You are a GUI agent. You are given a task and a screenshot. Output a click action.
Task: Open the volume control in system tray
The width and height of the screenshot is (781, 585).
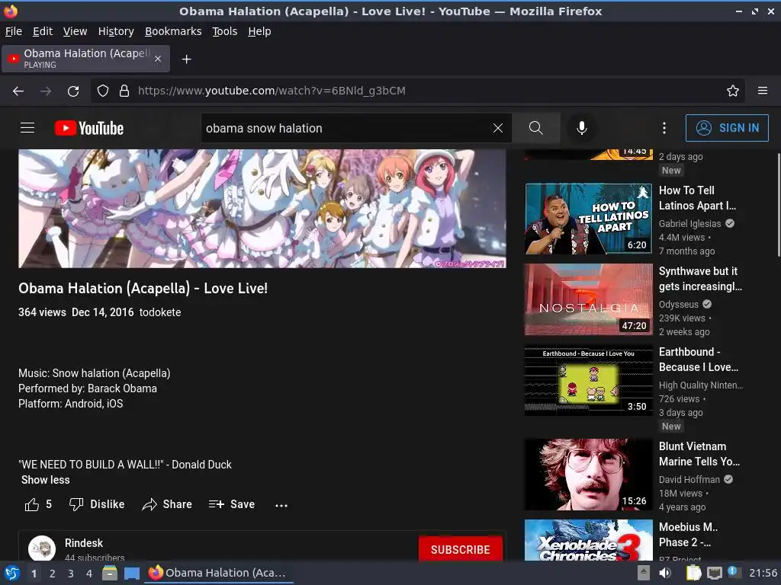[665, 573]
